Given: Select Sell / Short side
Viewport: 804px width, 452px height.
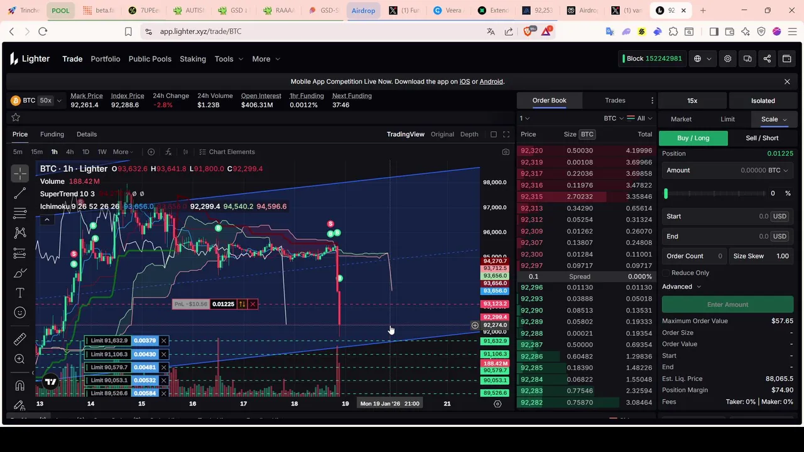Looking at the screenshot, I should coord(762,138).
